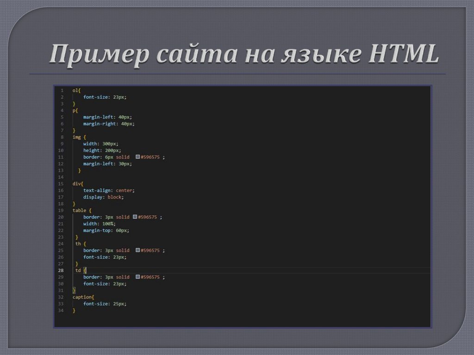Click line number 14 in the gutter
The image size is (474, 355).
click(61, 177)
